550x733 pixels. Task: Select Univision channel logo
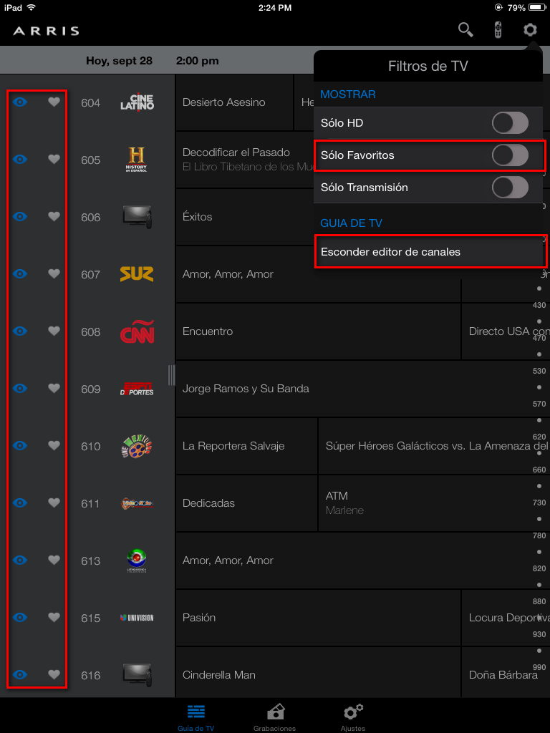coord(137,618)
